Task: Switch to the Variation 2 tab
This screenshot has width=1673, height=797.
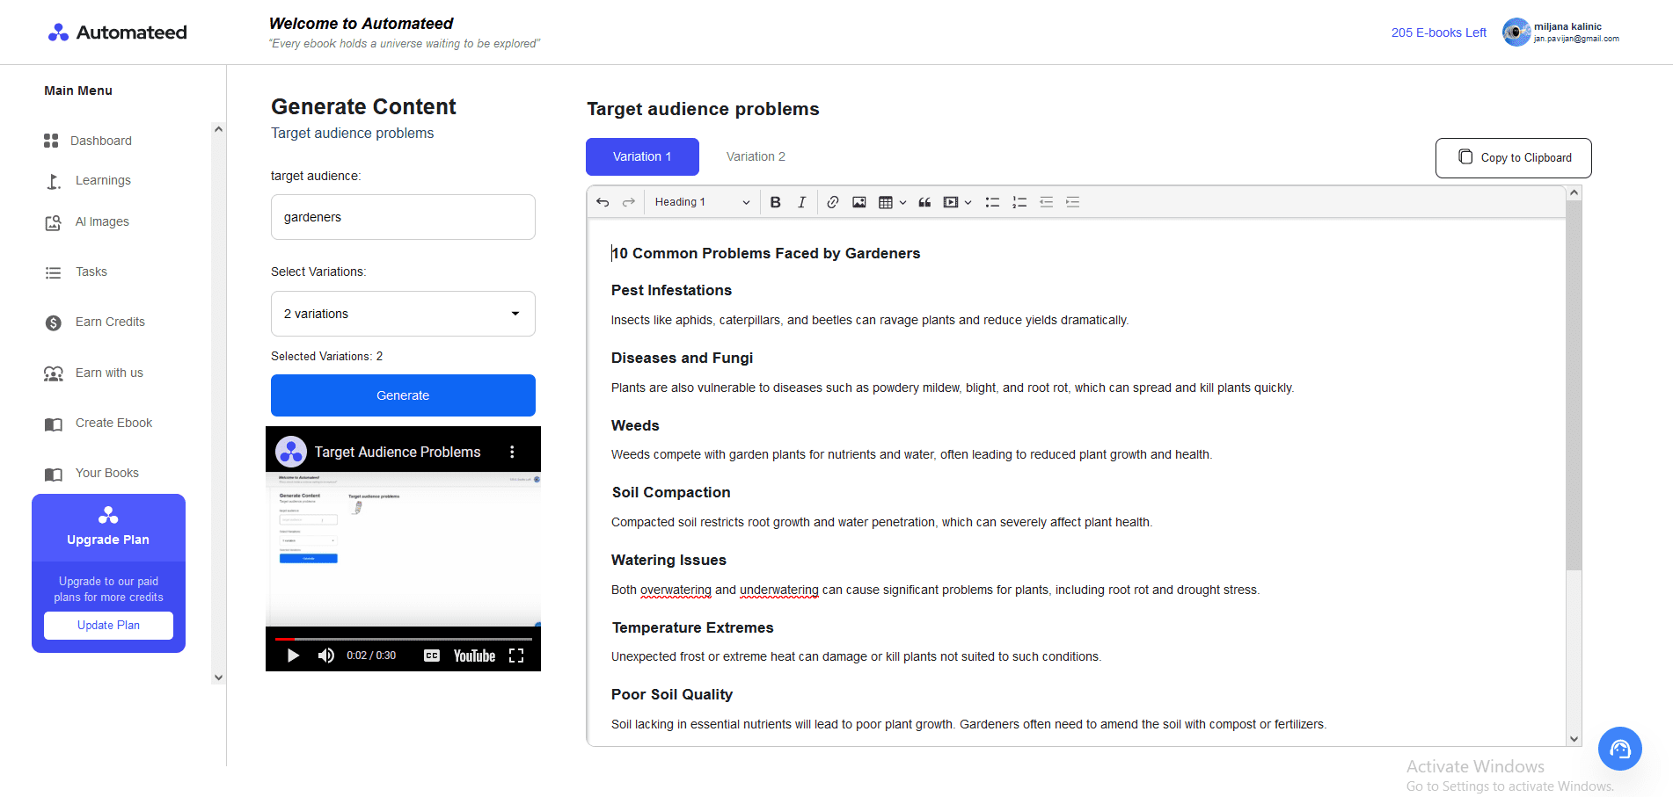Action: click(756, 156)
